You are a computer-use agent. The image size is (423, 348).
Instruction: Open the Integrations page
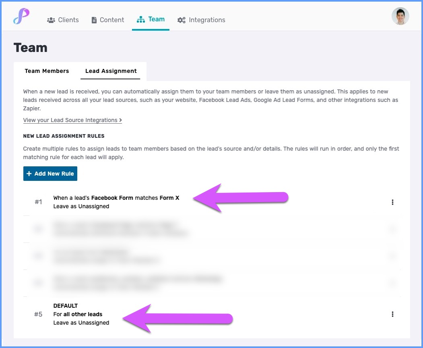[x=206, y=19]
